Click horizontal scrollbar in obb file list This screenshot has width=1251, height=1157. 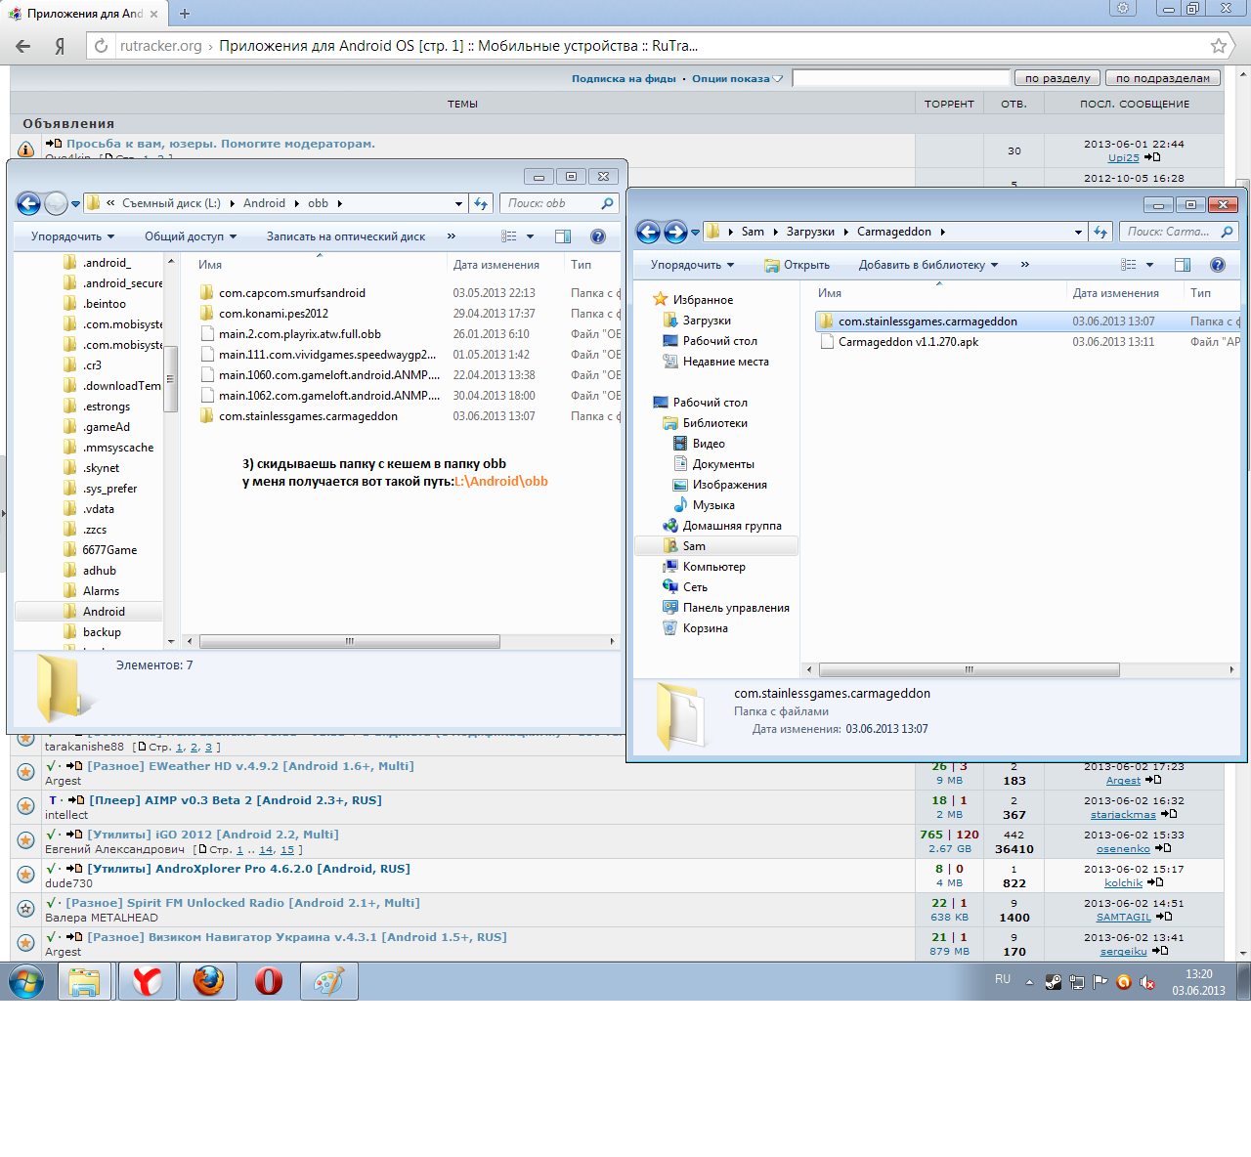349,642
